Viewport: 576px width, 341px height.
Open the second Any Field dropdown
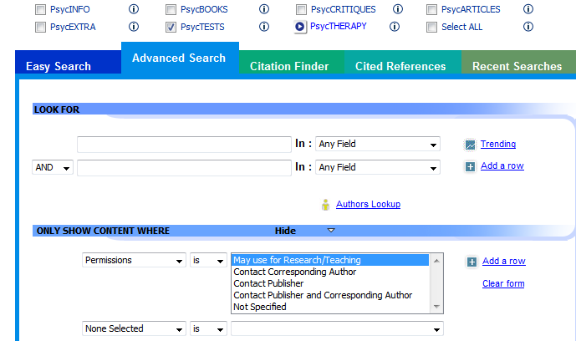(x=378, y=167)
